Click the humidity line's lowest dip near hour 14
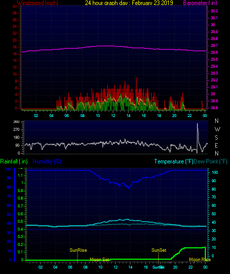The width and height of the screenshot is (230, 274). click(x=129, y=188)
